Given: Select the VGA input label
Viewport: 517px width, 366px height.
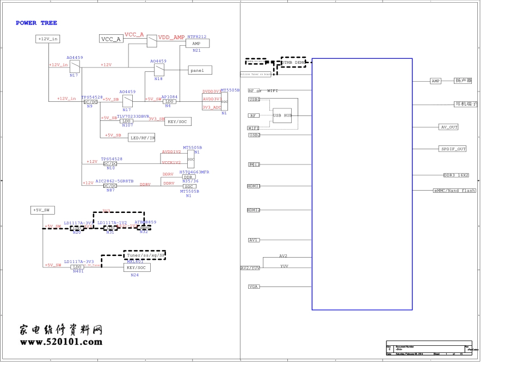Looking at the screenshot, I should coord(254,286).
